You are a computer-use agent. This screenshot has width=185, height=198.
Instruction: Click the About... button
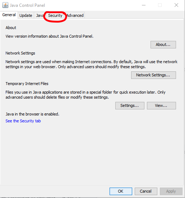click(x=163, y=44)
